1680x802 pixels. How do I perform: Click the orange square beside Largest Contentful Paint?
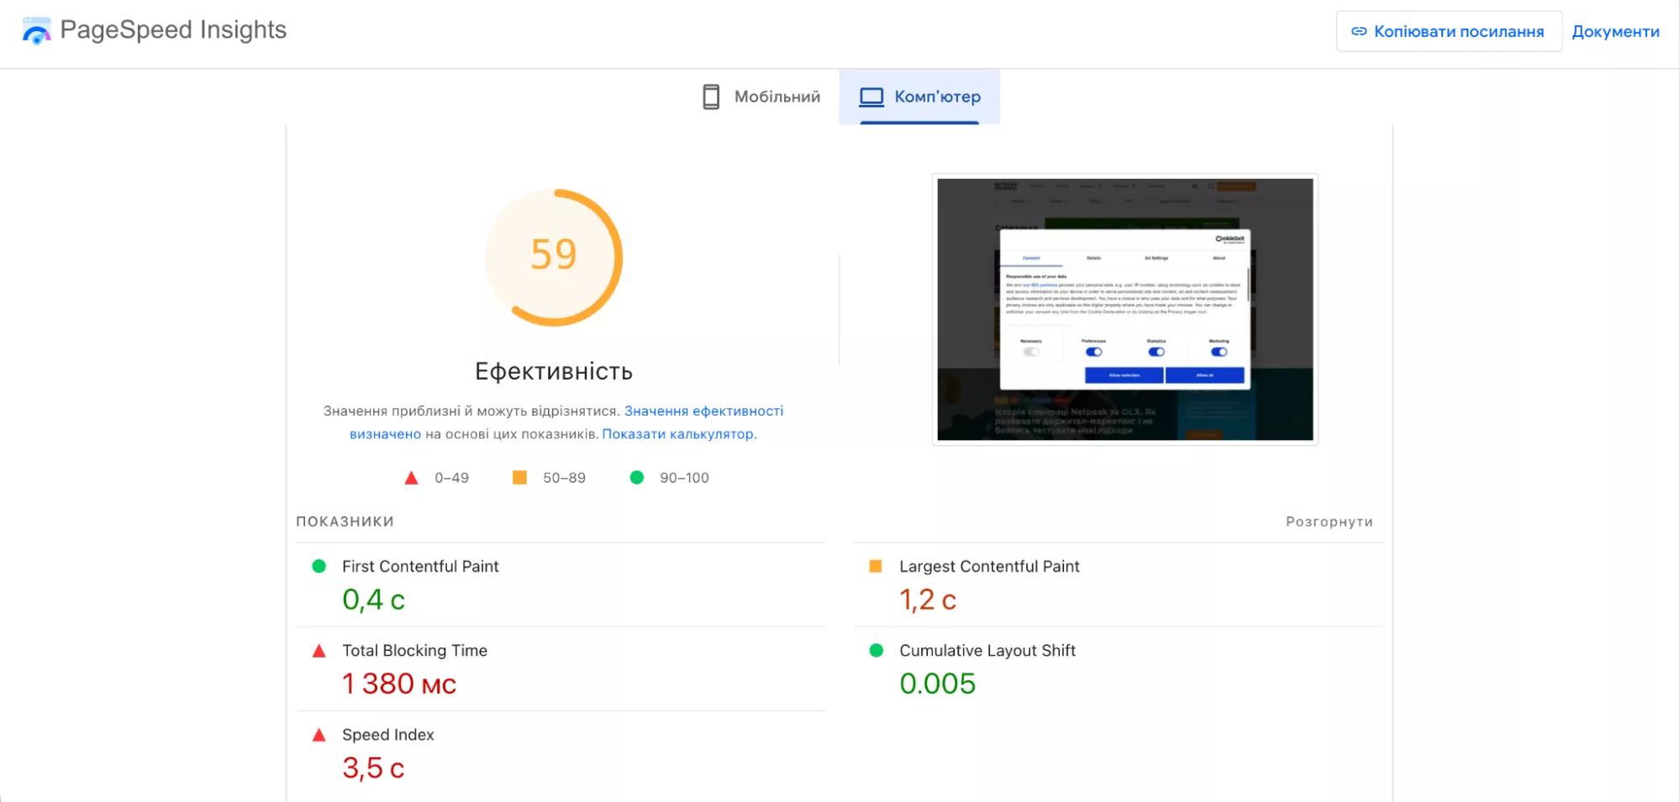click(x=876, y=566)
